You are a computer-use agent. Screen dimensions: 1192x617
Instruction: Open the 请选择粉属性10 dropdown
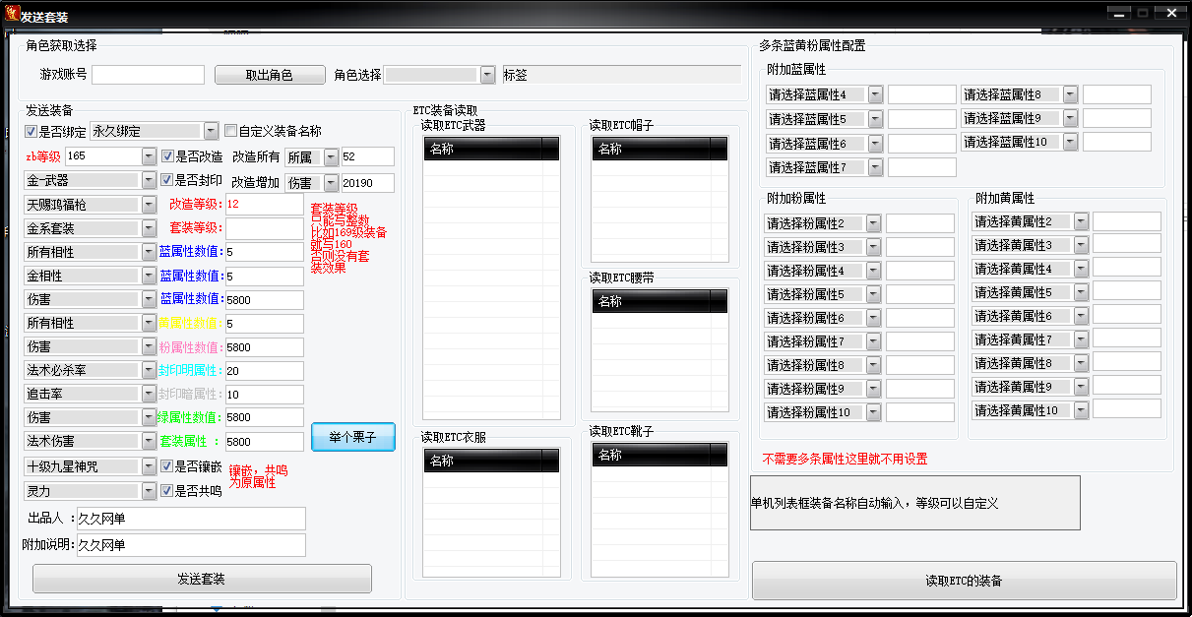click(x=874, y=412)
